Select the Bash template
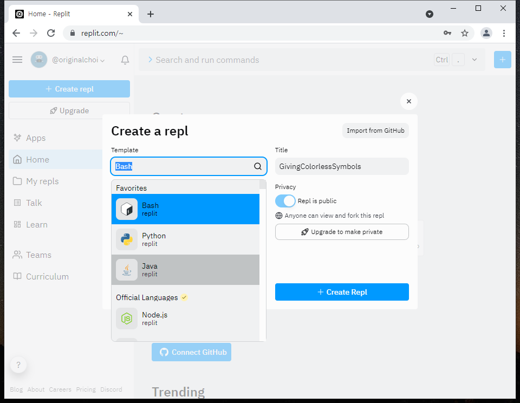The image size is (520, 403). click(x=185, y=209)
